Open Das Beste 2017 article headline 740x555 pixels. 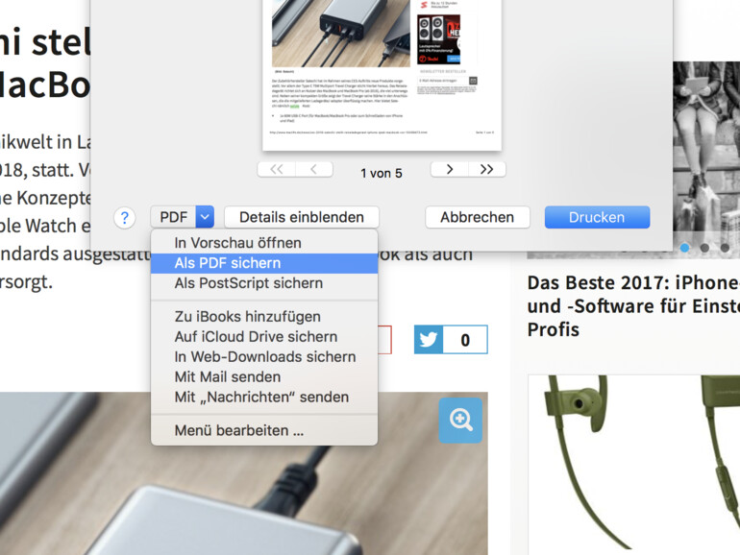[634, 306]
